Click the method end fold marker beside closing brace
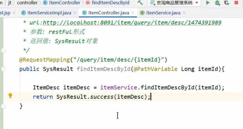This screenshot has height=129, width=243. 3,106
